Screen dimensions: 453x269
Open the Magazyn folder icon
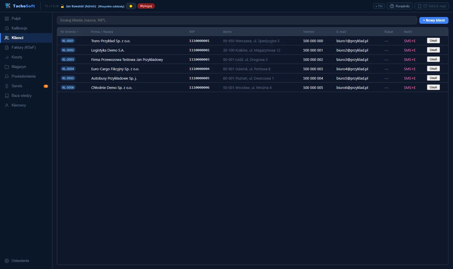pyautogui.click(x=7, y=67)
